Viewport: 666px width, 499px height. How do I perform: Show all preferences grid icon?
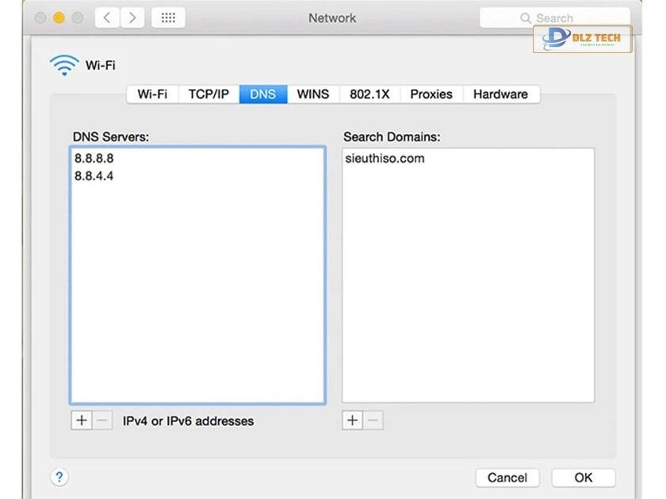tap(168, 17)
